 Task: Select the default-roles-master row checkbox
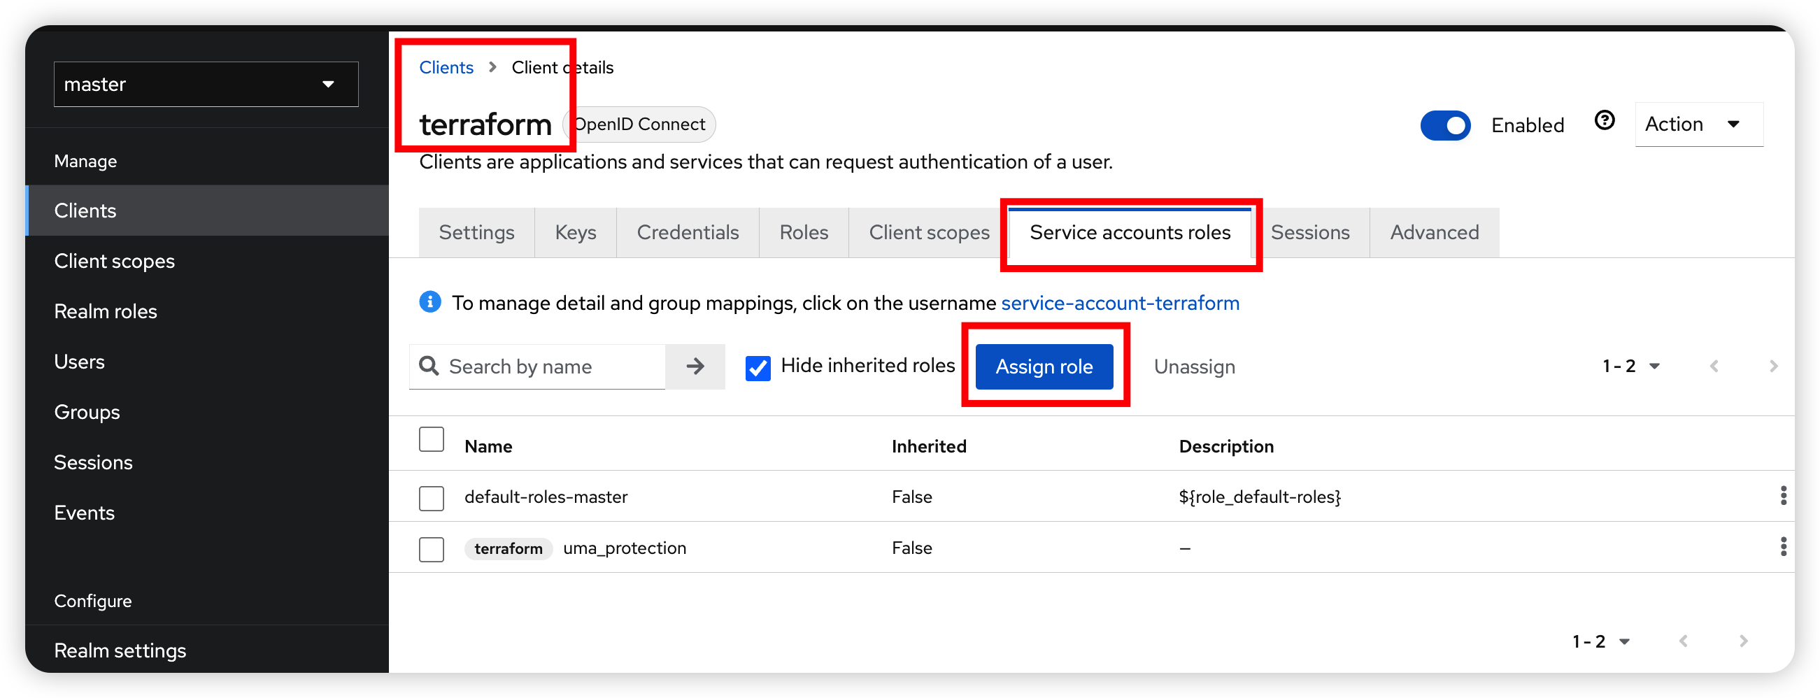click(431, 497)
